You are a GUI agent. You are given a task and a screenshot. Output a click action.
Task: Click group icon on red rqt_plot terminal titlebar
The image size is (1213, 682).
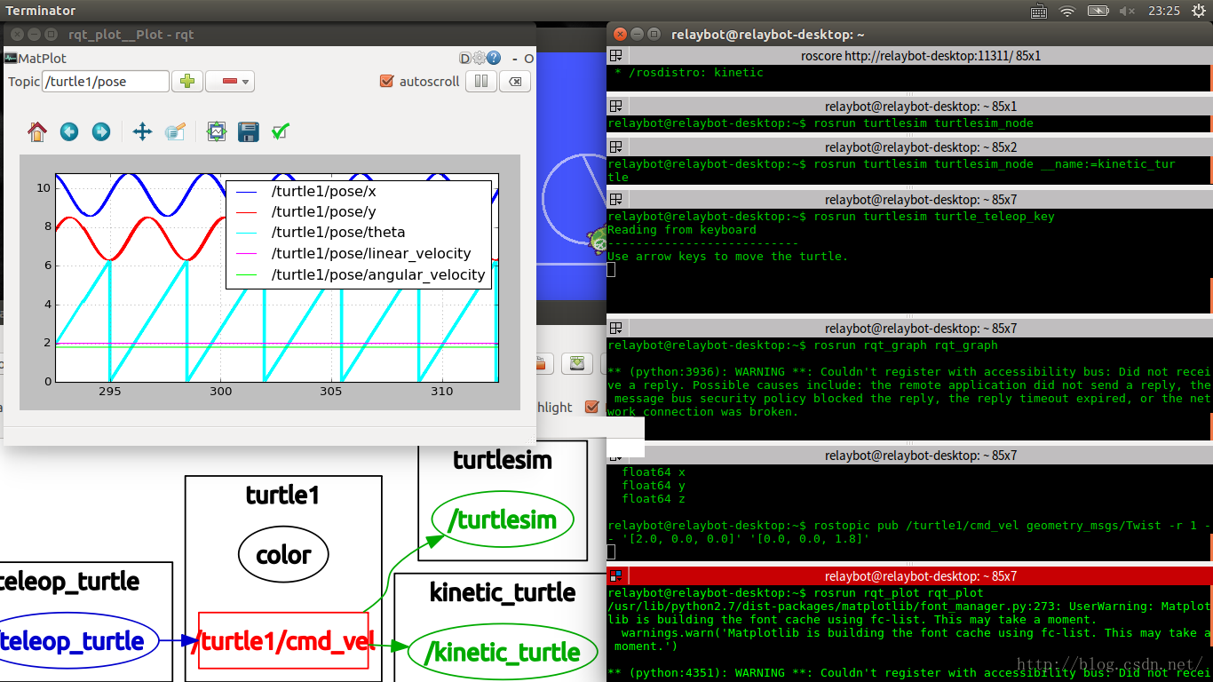(x=614, y=576)
